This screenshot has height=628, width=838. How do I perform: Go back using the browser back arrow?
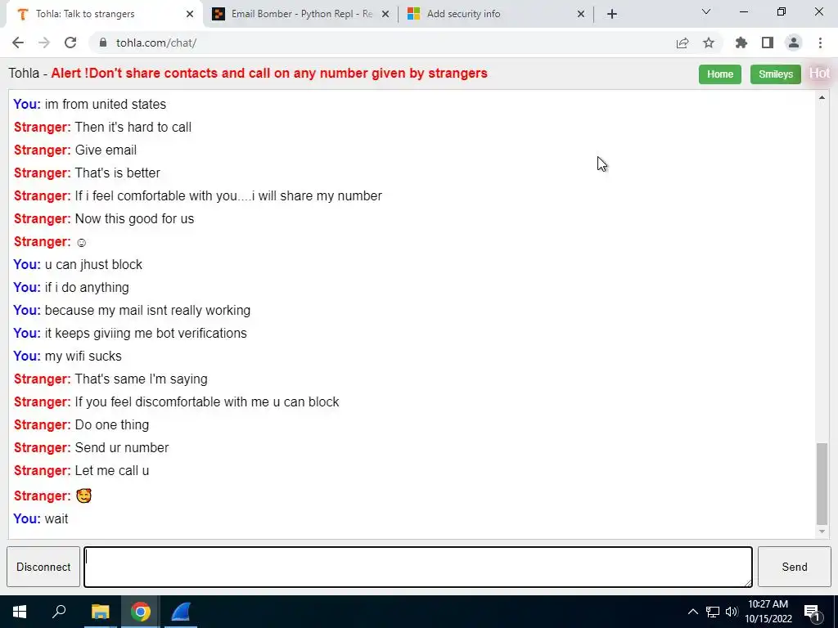(x=18, y=43)
